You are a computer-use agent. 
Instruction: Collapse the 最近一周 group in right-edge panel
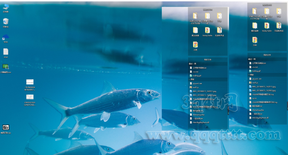pyautogui.click(x=267, y=59)
